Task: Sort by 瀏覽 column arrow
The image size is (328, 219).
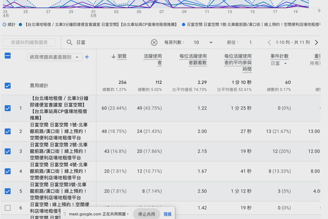Action: coord(113,56)
